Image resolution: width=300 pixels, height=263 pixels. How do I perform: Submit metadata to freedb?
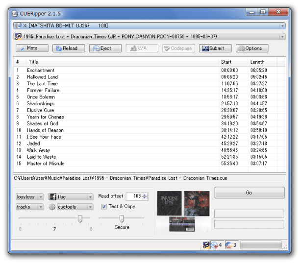215,48
